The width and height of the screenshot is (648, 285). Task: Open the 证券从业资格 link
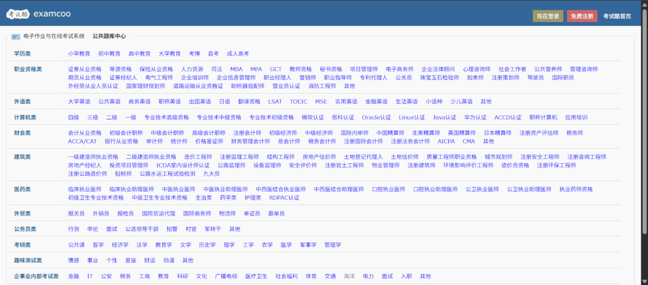[x=85, y=69]
